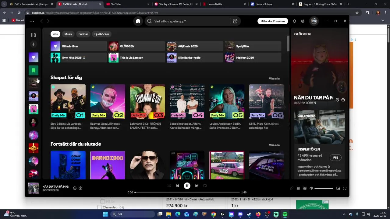The image size is (390, 219).
Task: Seek within song progress bar
Action: point(187,192)
